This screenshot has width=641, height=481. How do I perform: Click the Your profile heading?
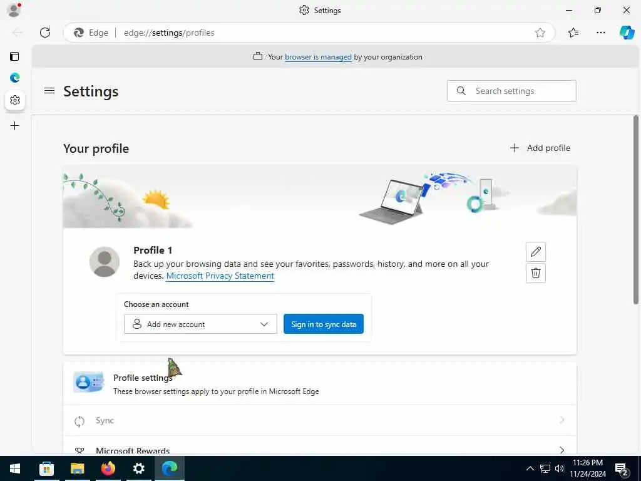[x=96, y=148]
